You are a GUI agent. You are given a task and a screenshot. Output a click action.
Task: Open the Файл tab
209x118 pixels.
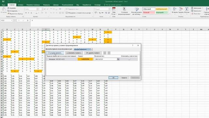coord(4,5)
